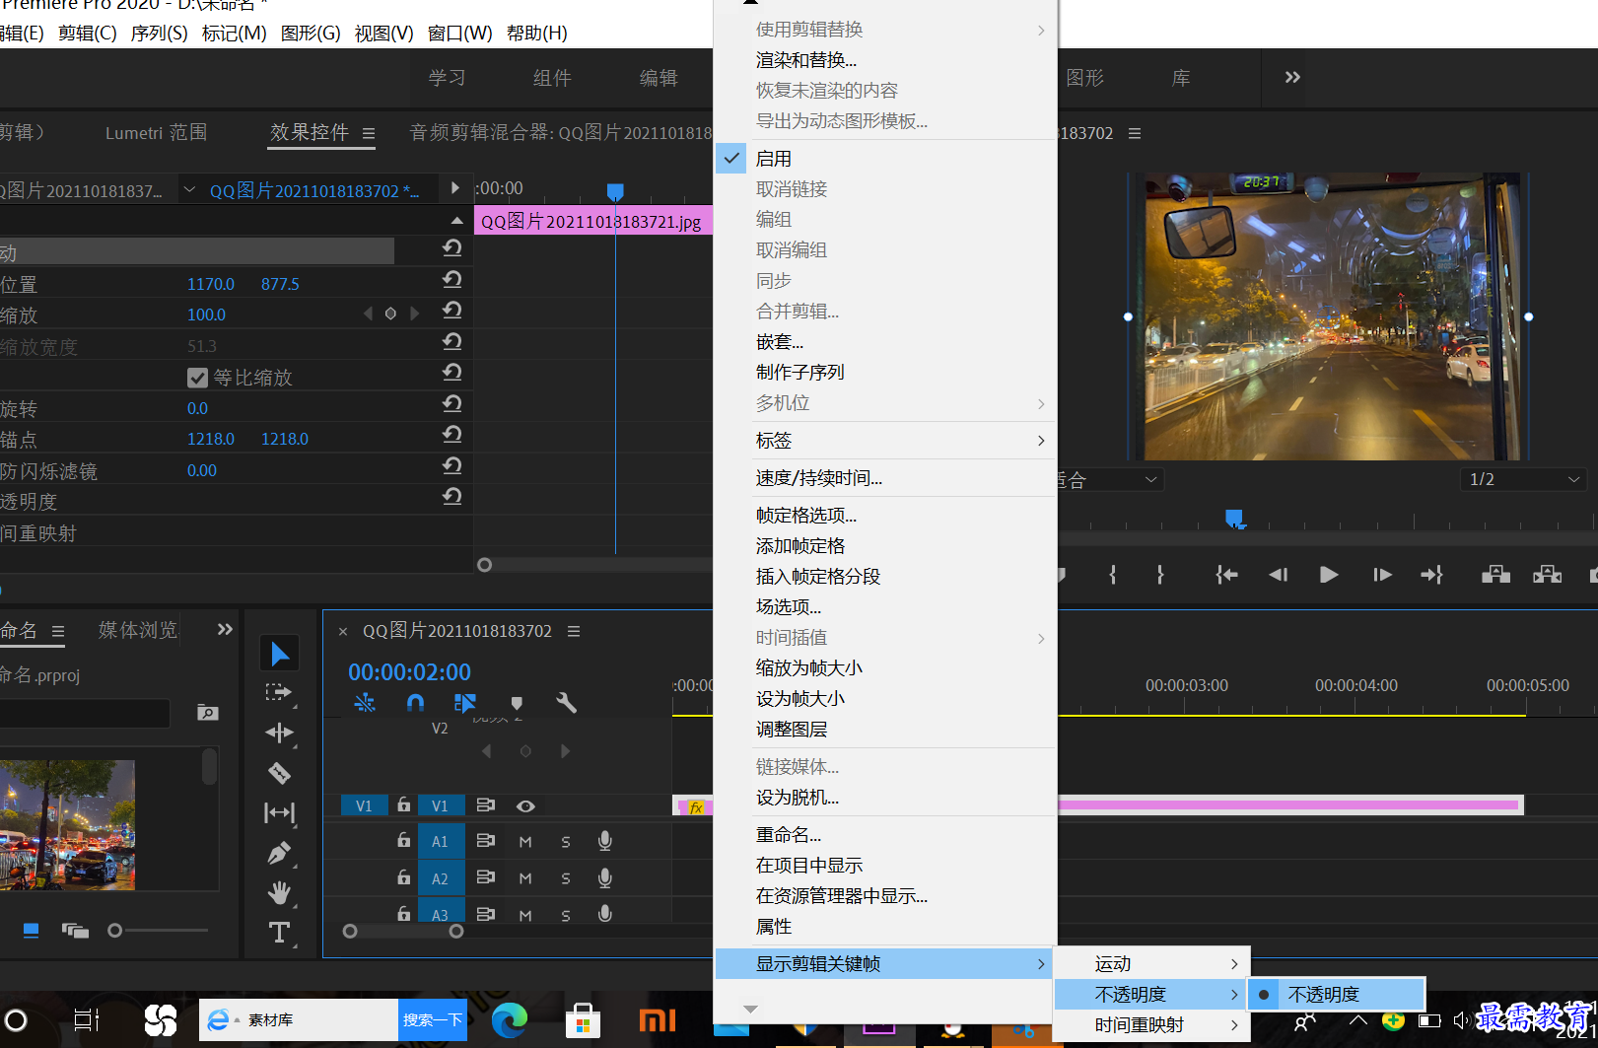Switch to 编辑 workspace tab
Screen dimensions: 1598x1048
click(659, 78)
